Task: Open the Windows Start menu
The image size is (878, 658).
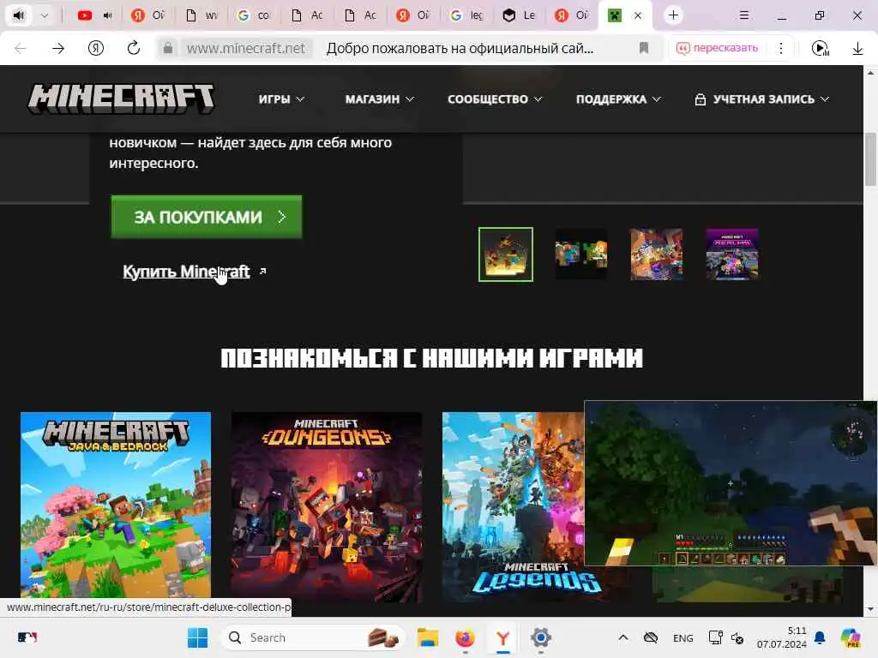Action: [197, 637]
